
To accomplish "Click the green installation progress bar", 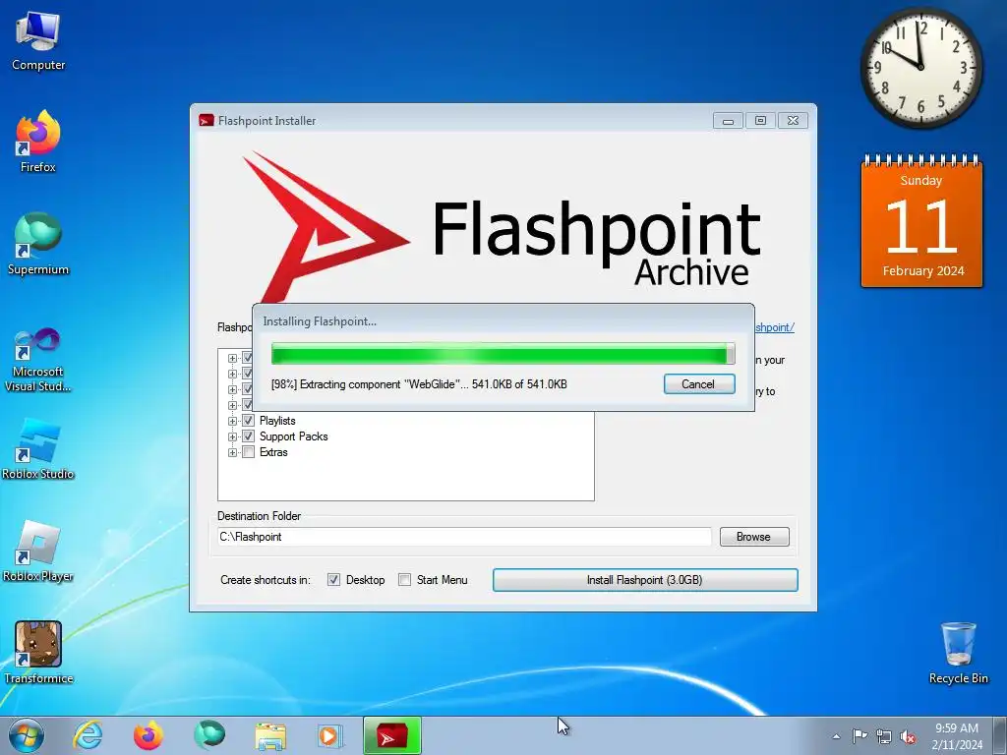I will click(x=503, y=354).
